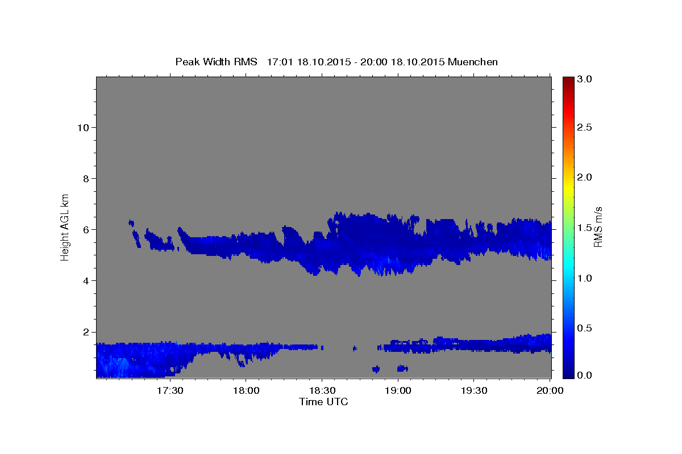This screenshot has height=454, width=682.
Task: Click the Muenchen location in the title
Action: coord(473,62)
